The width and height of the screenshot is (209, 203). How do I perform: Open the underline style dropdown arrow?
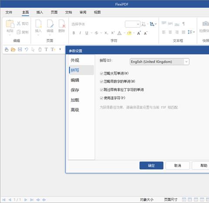click(x=91, y=33)
